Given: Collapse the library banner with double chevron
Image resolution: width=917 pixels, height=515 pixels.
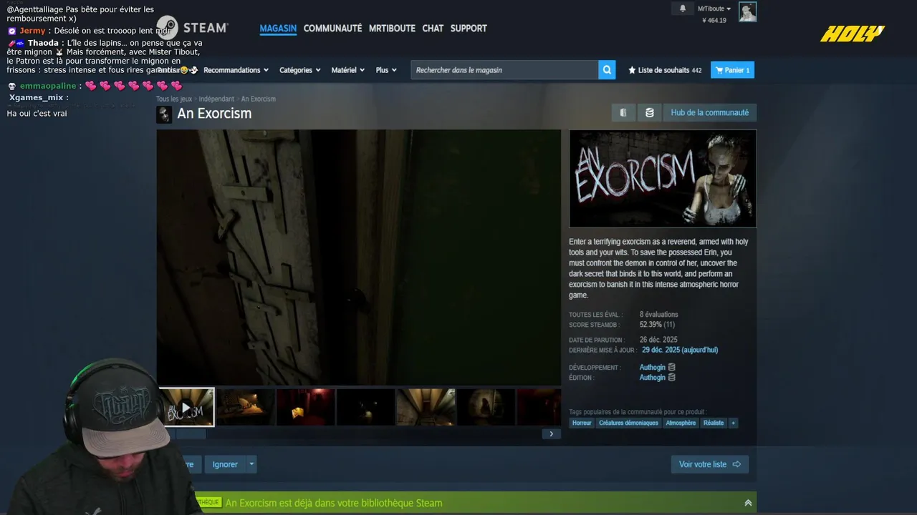Looking at the screenshot, I should [x=748, y=503].
